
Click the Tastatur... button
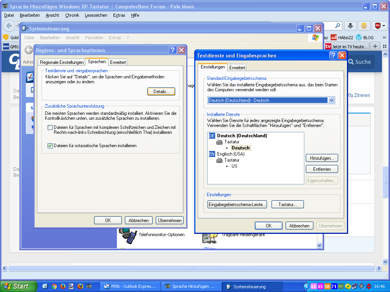point(288,205)
